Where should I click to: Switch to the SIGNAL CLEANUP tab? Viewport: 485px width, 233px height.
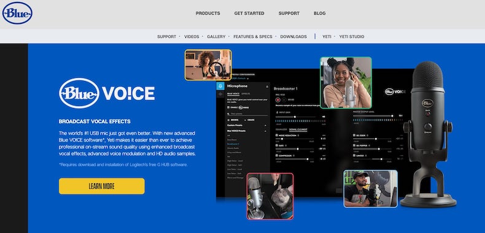(298, 129)
